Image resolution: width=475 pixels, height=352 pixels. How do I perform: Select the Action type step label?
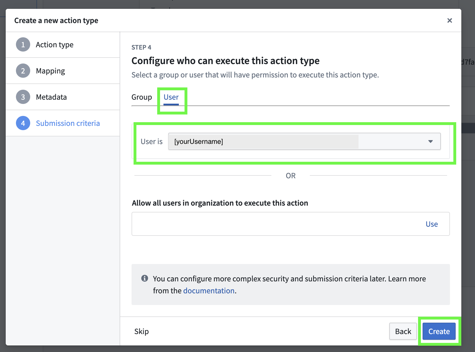click(x=55, y=44)
